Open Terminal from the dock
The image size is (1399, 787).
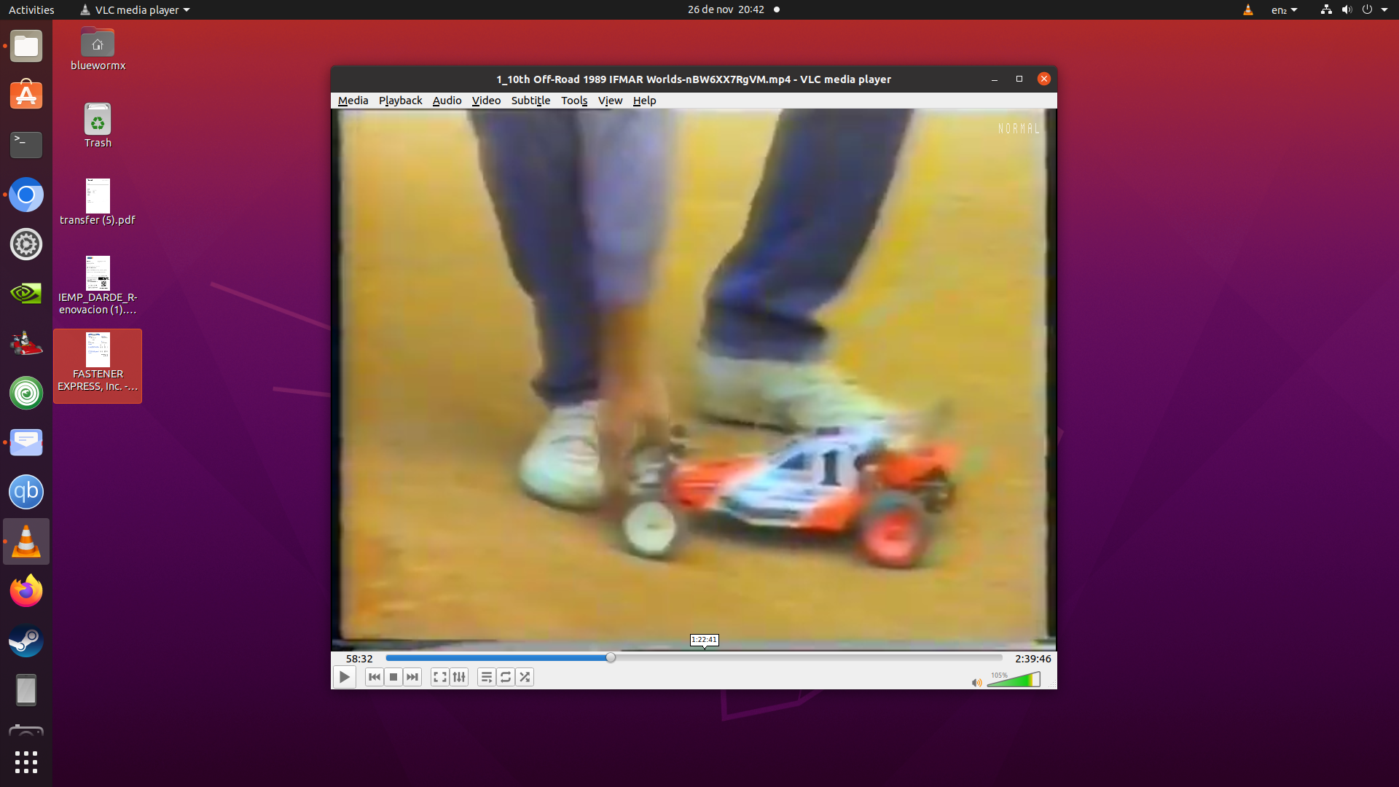(26, 145)
